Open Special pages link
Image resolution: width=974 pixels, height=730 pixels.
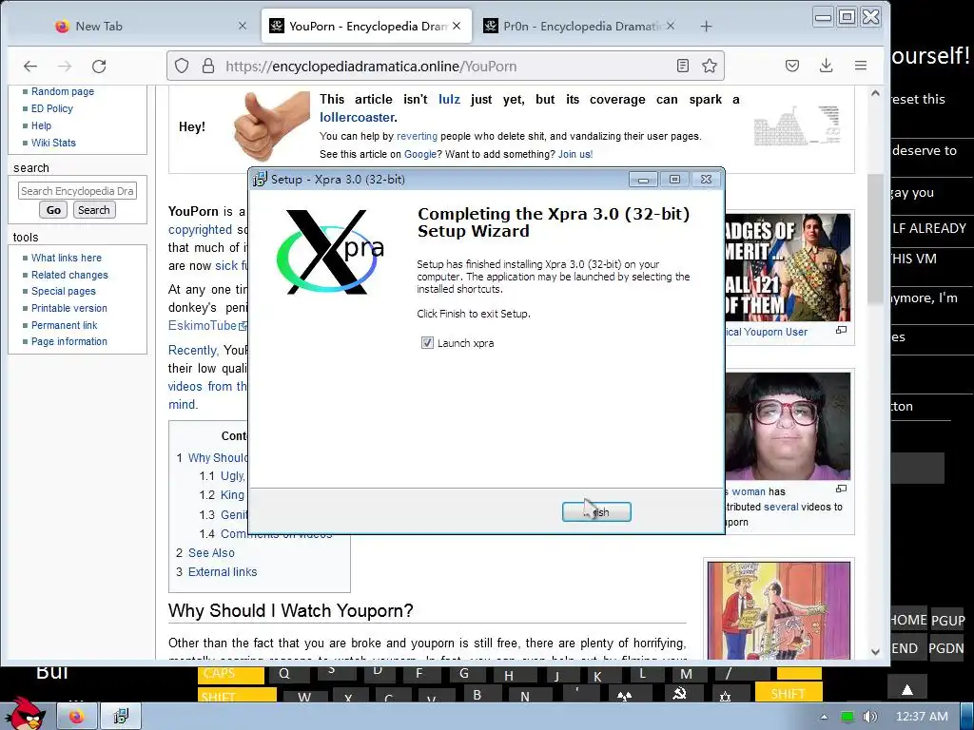[64, 291]
